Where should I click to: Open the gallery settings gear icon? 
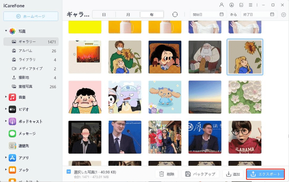(x=284, y=14)
